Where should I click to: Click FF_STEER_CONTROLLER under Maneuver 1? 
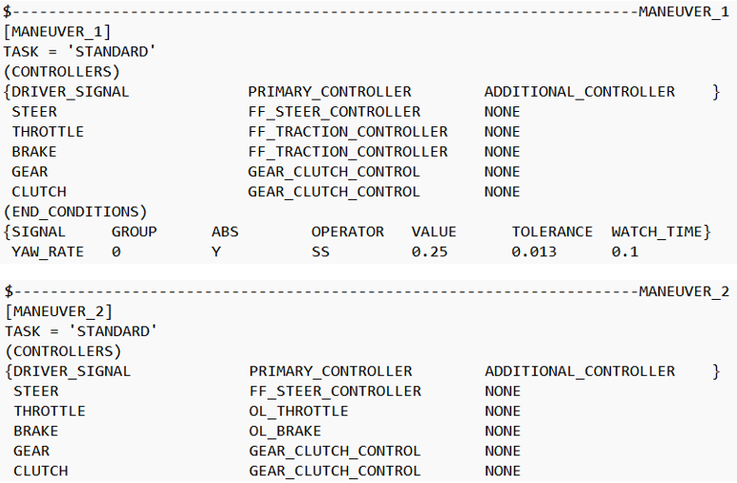click(334, 112)
